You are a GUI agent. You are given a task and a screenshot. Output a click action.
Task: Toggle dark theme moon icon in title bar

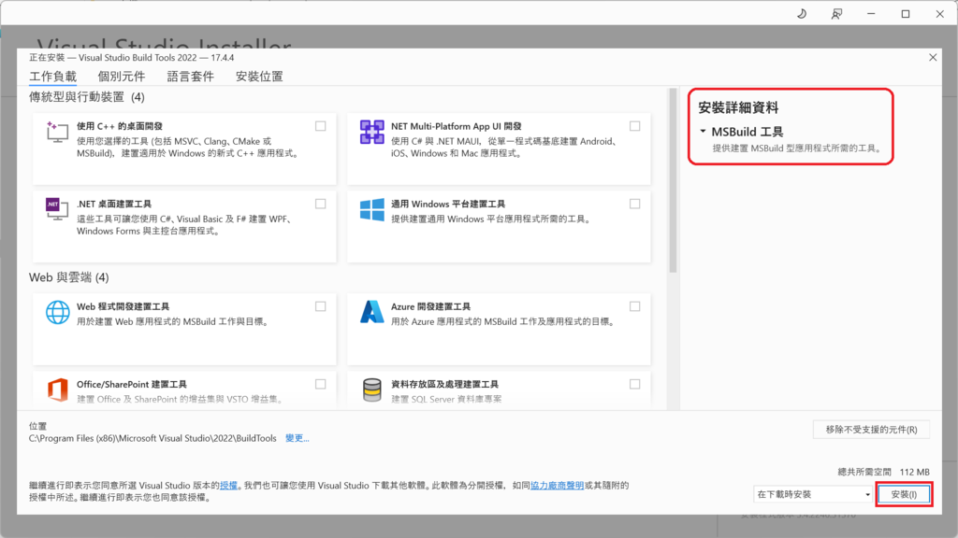(x=802, y=13)
